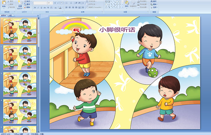The image size is (211, 135).
Task: Open the Drawing group dialog launcher
Action: click(x=148, y=12)
